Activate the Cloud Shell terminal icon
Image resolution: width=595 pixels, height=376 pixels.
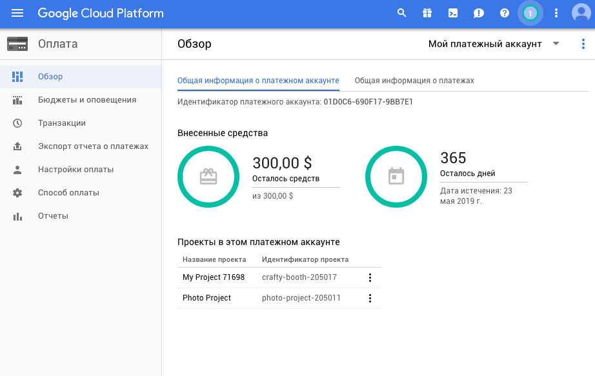(452, 12)
